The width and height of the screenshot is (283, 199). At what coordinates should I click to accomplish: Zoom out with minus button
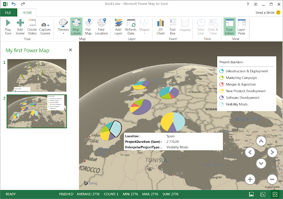tap(272, 179)
